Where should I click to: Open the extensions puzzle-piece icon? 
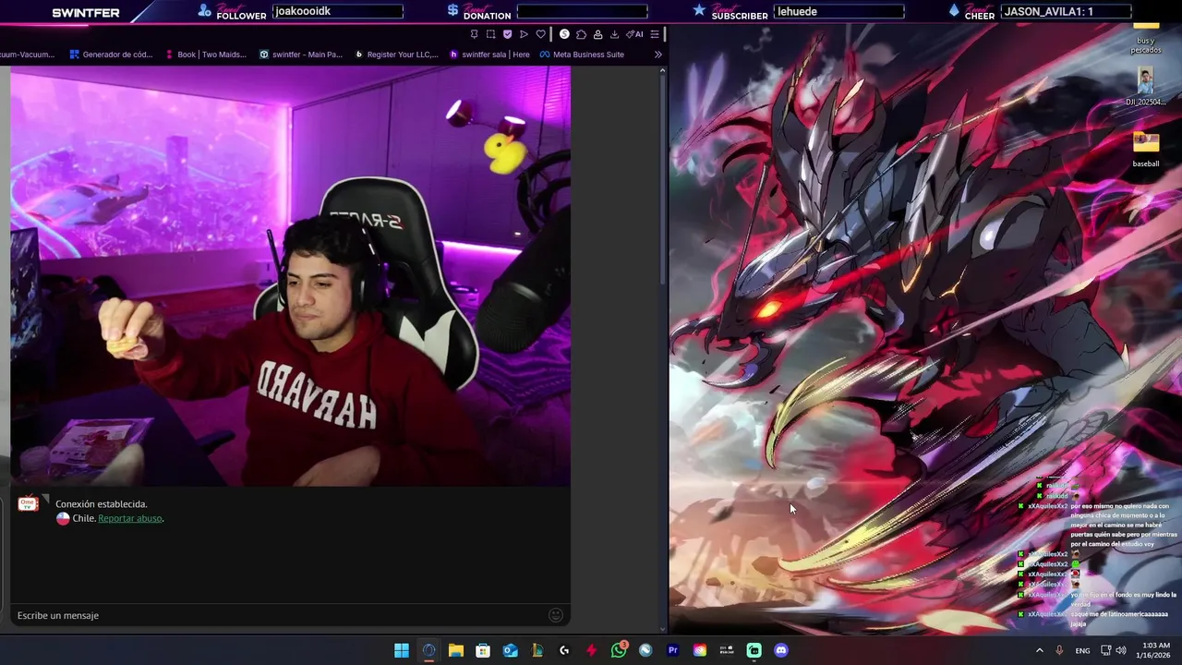pos(581,34)
